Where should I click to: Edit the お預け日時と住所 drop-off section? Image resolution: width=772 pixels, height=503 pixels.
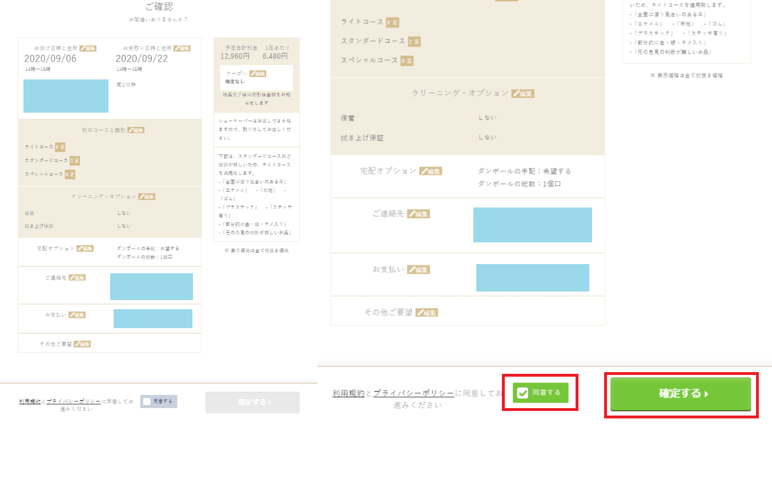pos(88,49)
